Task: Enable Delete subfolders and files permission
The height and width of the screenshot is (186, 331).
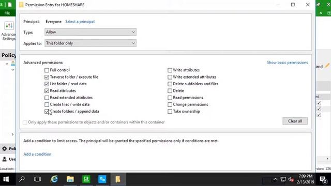Action: tap(170, 84)
